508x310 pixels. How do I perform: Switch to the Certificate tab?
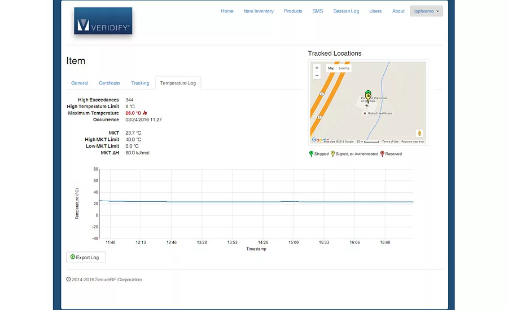coord(109,83)
